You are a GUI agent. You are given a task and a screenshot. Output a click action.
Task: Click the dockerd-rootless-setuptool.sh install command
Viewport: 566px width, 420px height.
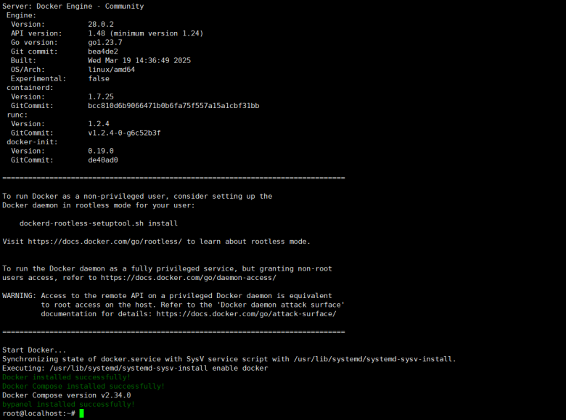(99, 223)
